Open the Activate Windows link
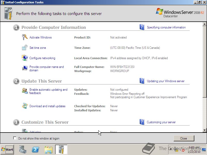Image resolution: width=207 pixels, height=155 pixels. click(40, 37)
